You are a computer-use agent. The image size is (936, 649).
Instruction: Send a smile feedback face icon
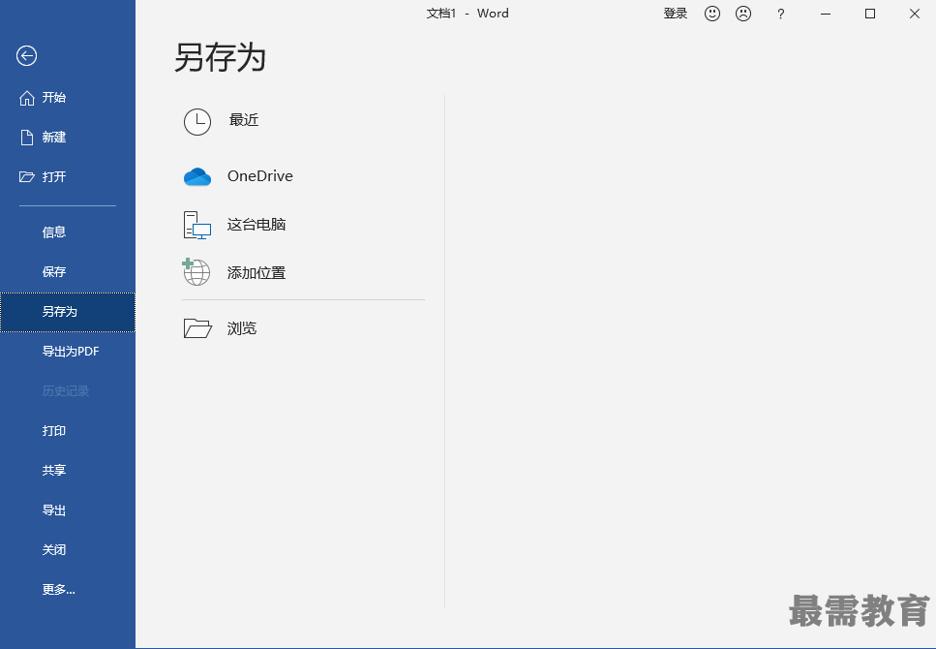[x=712, y=14]
